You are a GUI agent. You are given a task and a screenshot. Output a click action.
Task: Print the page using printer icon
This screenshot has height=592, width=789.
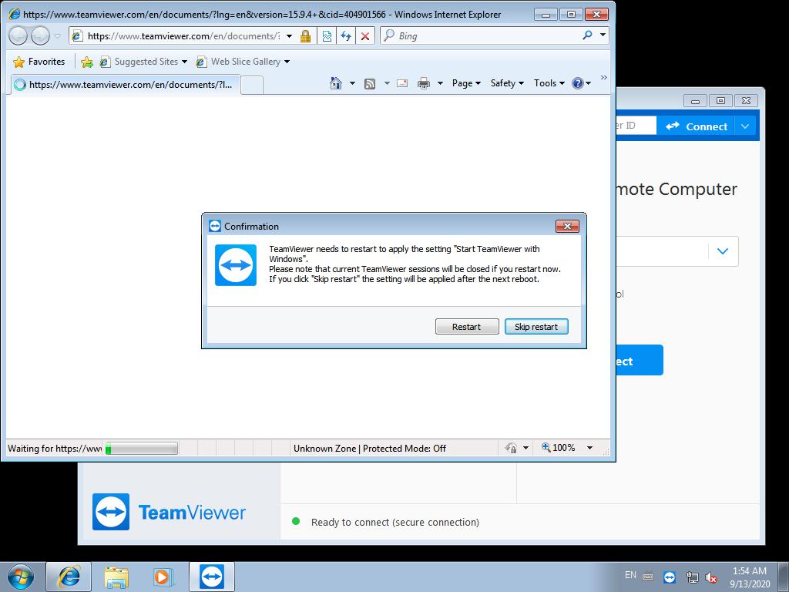point(424,83)
